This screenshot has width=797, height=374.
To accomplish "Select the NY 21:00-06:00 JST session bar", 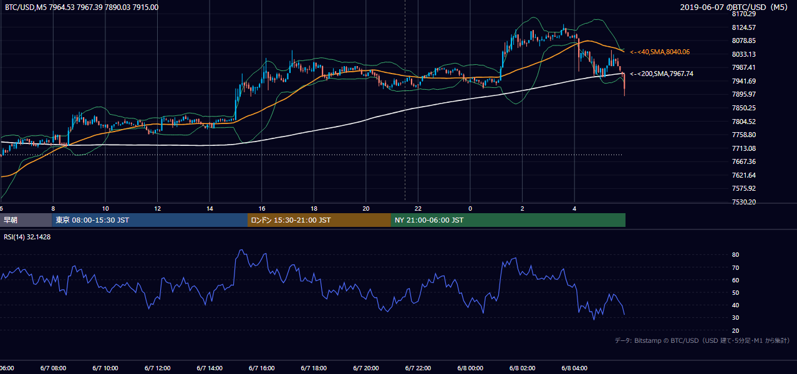I will (x=508, y=220).
